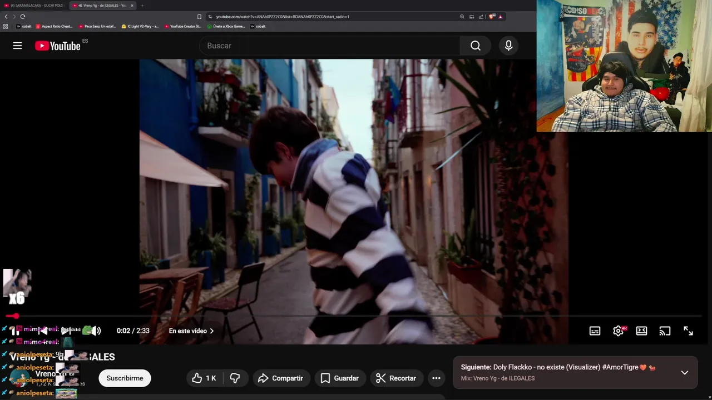Open Paco Sanz: Un estaf bookmark
The image size is (712, 400).
(97, 26)
